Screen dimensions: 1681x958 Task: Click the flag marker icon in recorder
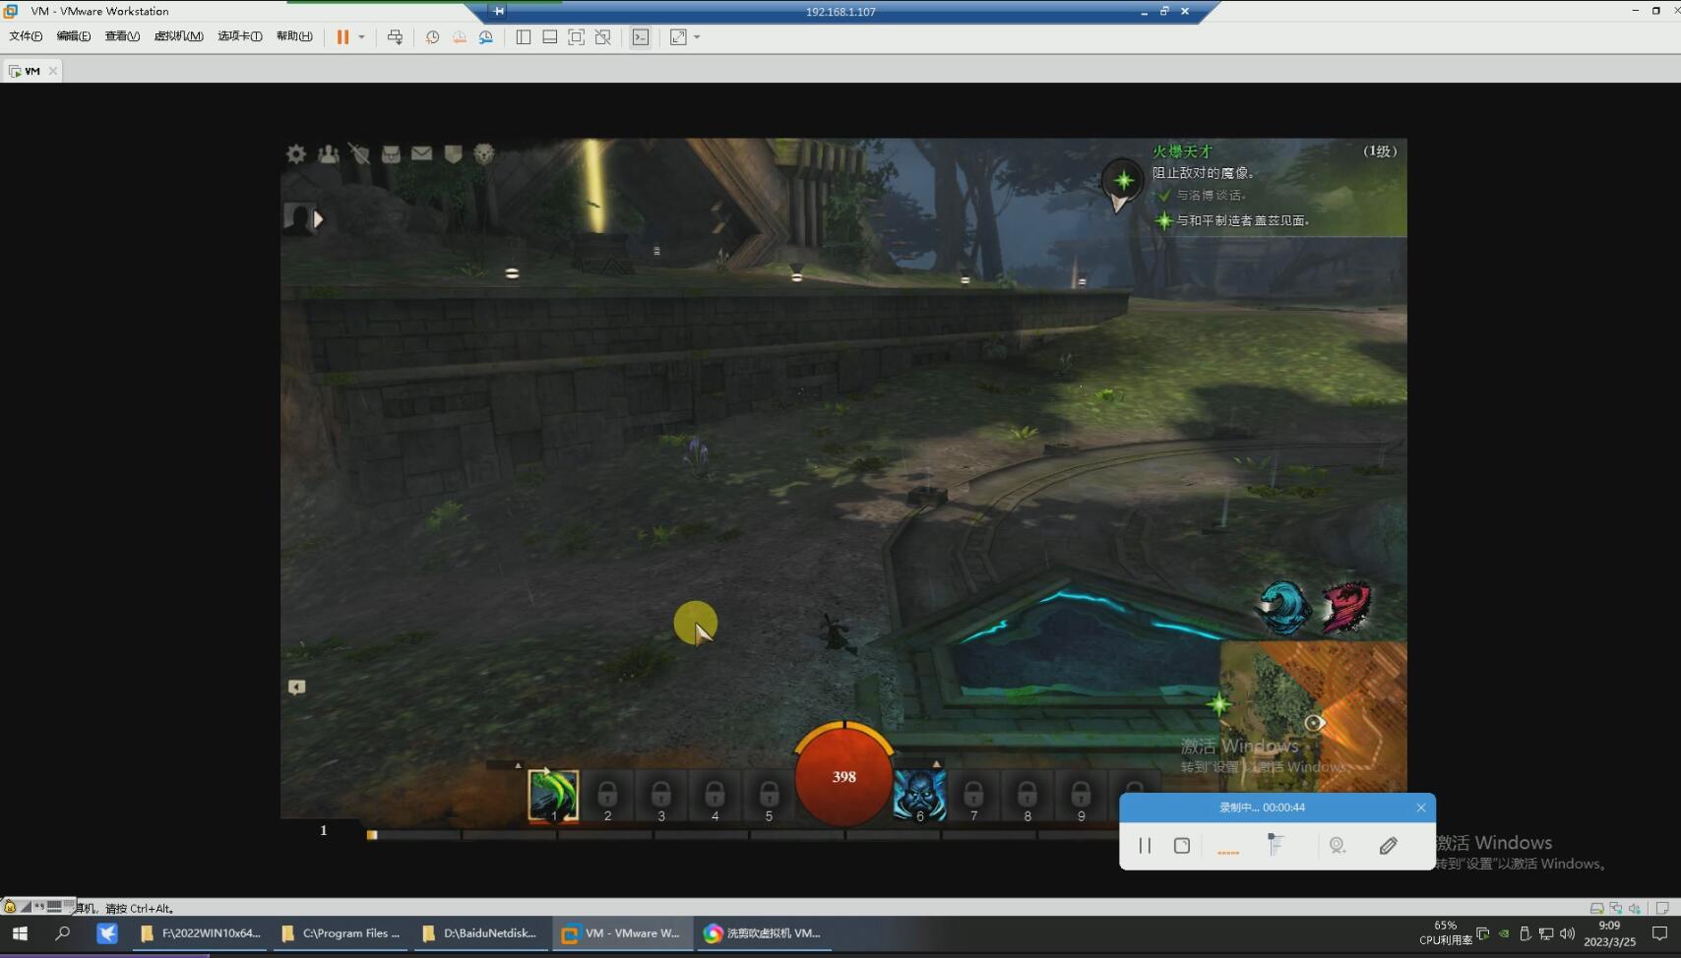coord(1275,845)
